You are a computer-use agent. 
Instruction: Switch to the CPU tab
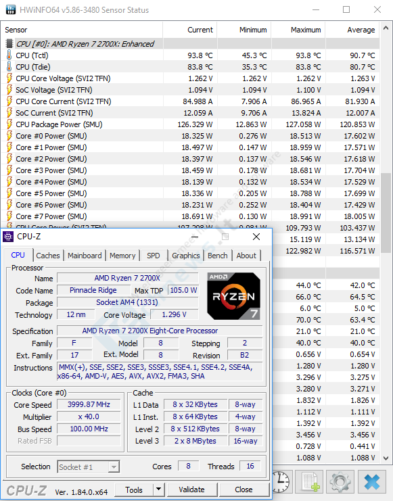pyautogui.click(x=18, y=255)
